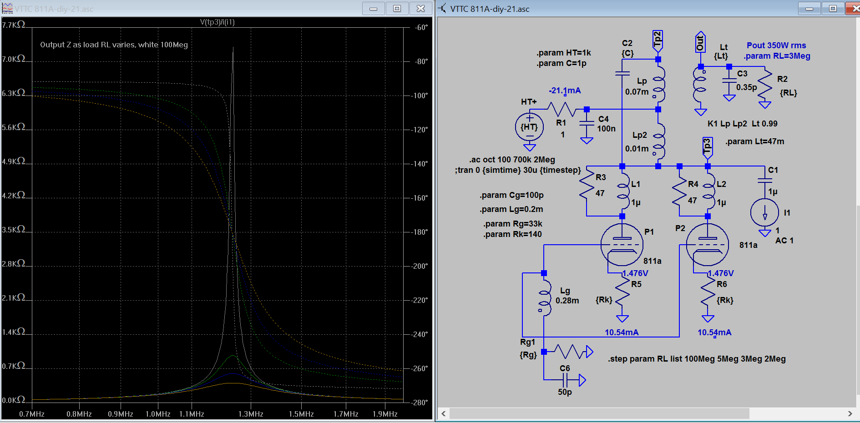Minimize the waveform plot window

click(373, 9)
